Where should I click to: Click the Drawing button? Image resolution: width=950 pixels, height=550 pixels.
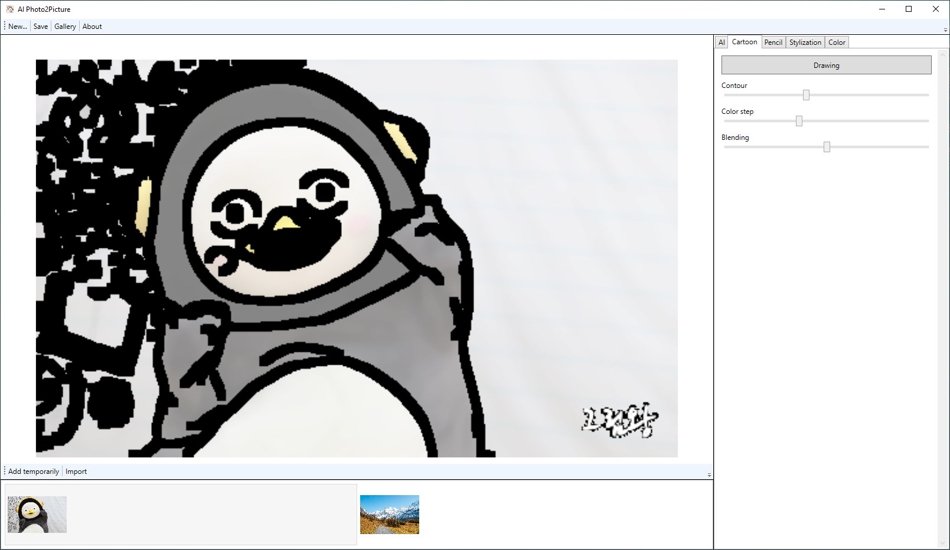pos(827,65)
